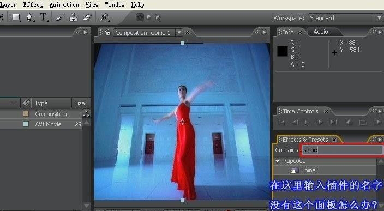Enable Local Axis mode in toolbar
Image resolution: width=384 pixels, height=211 pixels.
coord(140,17)
